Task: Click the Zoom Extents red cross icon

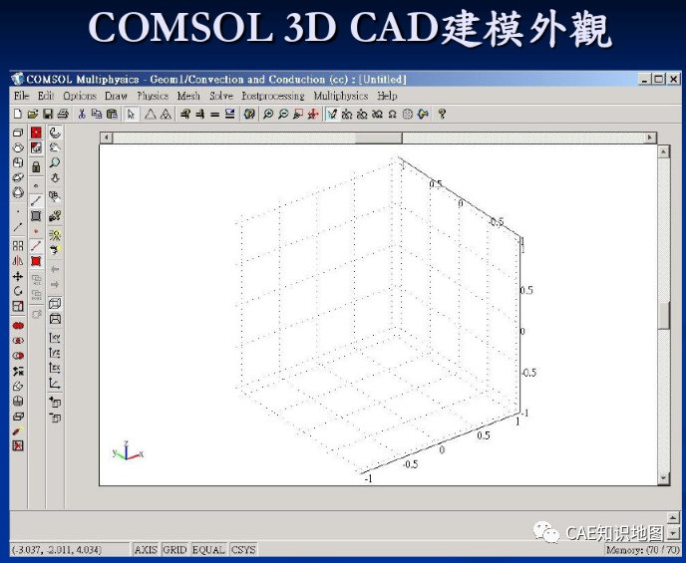Action: pyautogui.click(x=312, y=114)
